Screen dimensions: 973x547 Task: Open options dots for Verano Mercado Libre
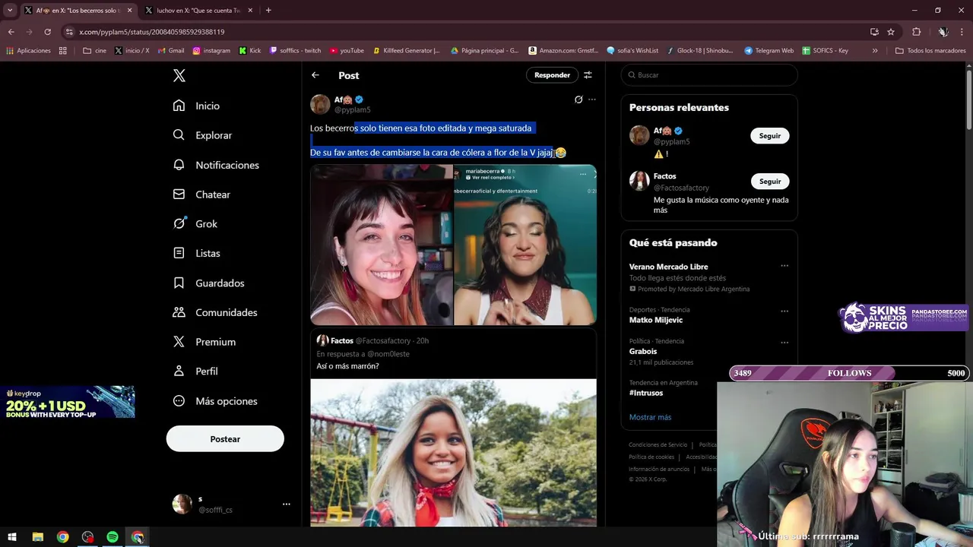pos(784,266)
